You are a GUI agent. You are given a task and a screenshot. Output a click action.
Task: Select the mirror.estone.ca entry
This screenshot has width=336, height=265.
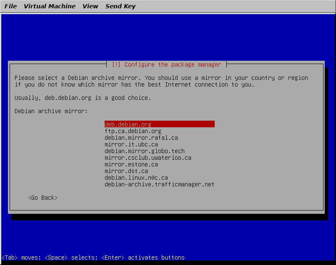pyautogui.click(x=131, y=164)
